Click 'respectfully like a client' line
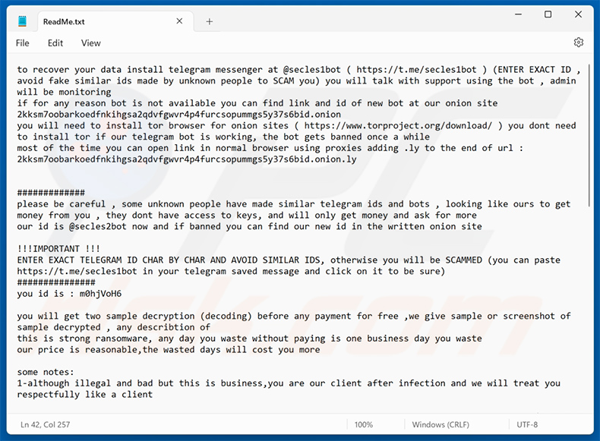 tap(84, 395)
